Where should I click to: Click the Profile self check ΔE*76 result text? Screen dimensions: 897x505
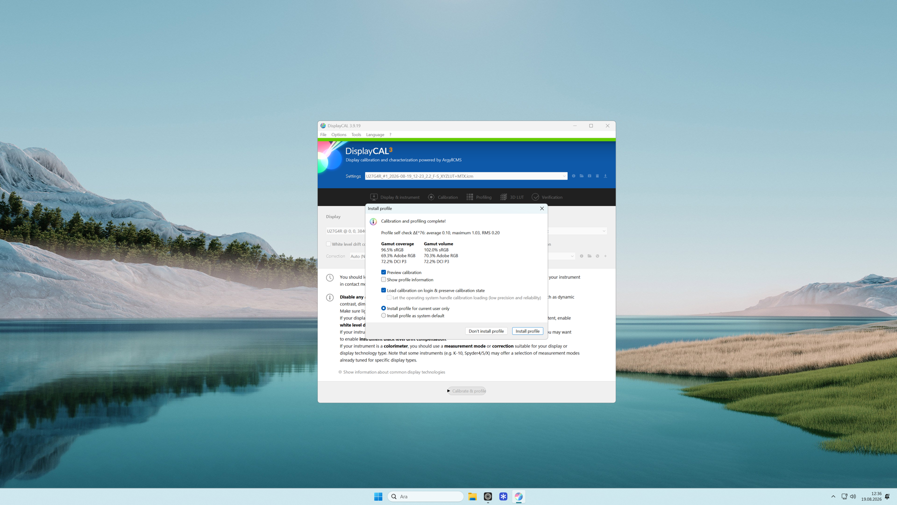[x=440, y=233]
